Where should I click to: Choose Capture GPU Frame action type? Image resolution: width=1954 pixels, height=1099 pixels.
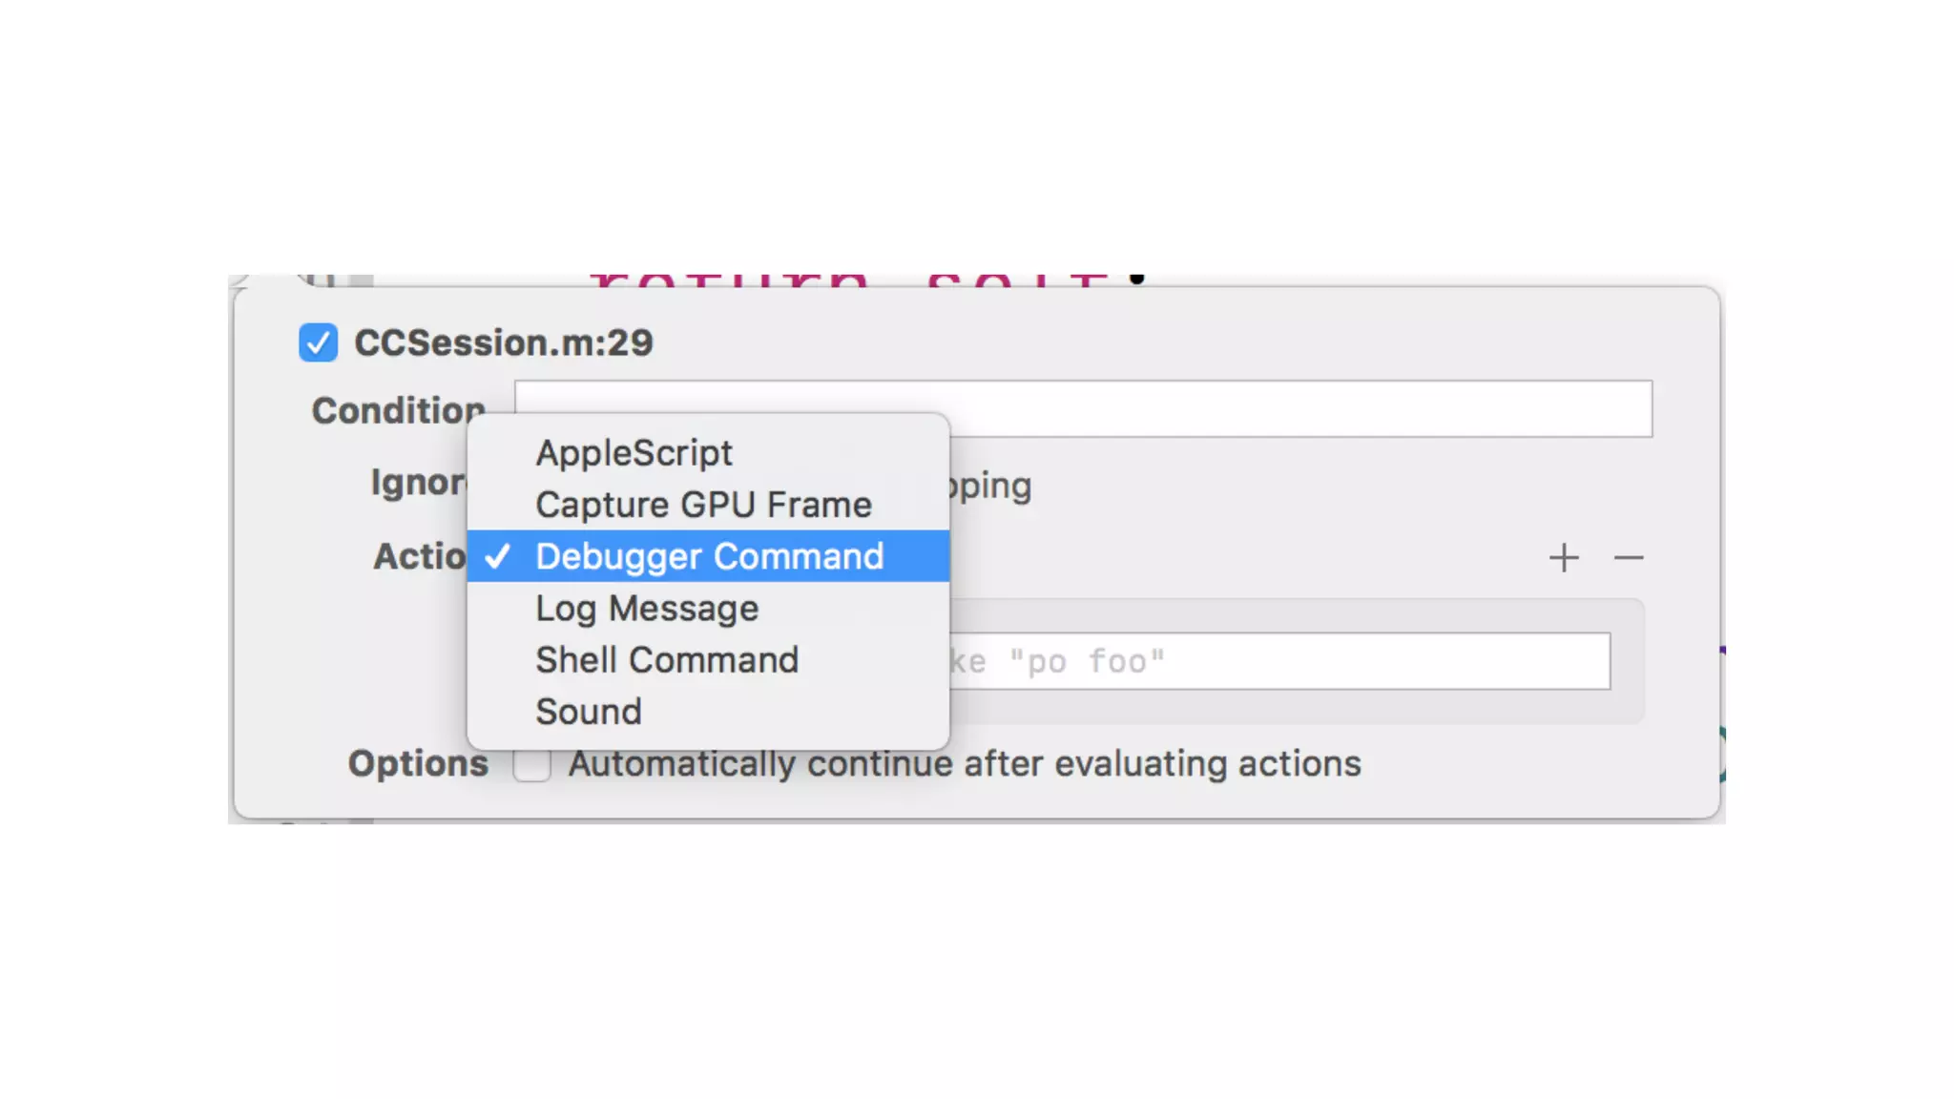pos(703,505)
